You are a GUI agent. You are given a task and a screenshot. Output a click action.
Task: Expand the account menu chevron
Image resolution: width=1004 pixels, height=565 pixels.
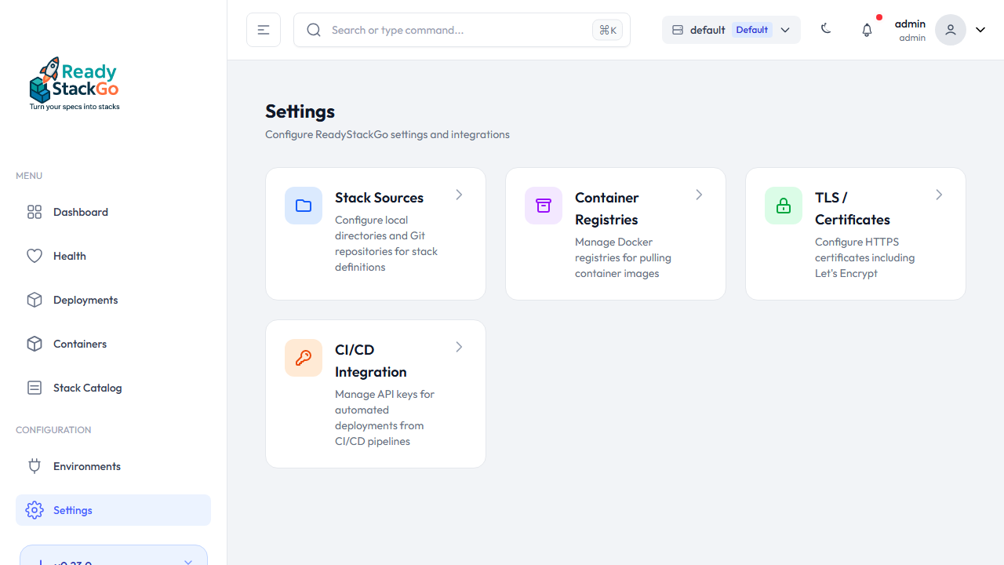(x=980, y=29)
